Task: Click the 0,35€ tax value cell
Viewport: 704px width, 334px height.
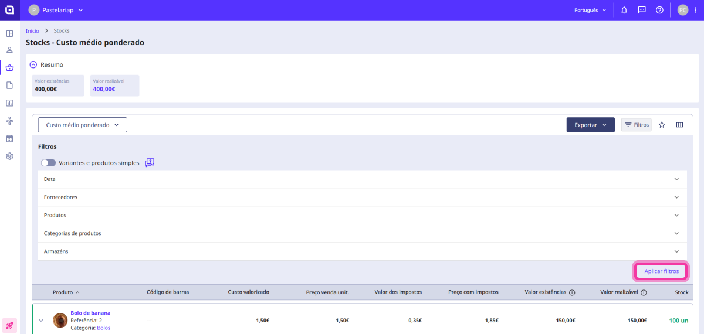Action: pos(415,321)
